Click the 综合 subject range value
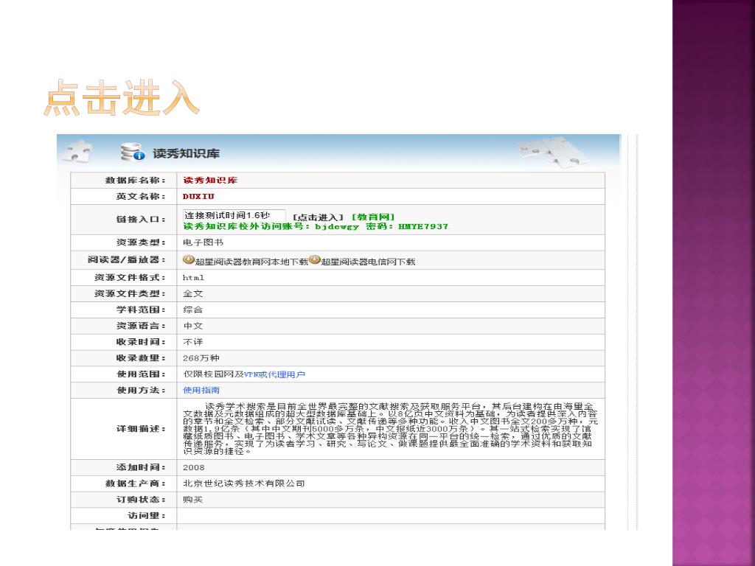The height and width of the screenshot is (566, 755). click(x=193, y=310)
